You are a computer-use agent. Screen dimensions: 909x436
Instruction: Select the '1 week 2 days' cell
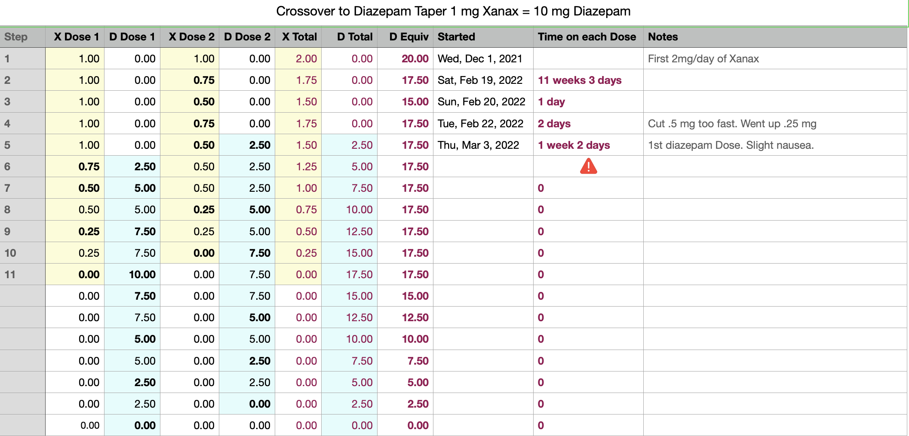[588, 145]
